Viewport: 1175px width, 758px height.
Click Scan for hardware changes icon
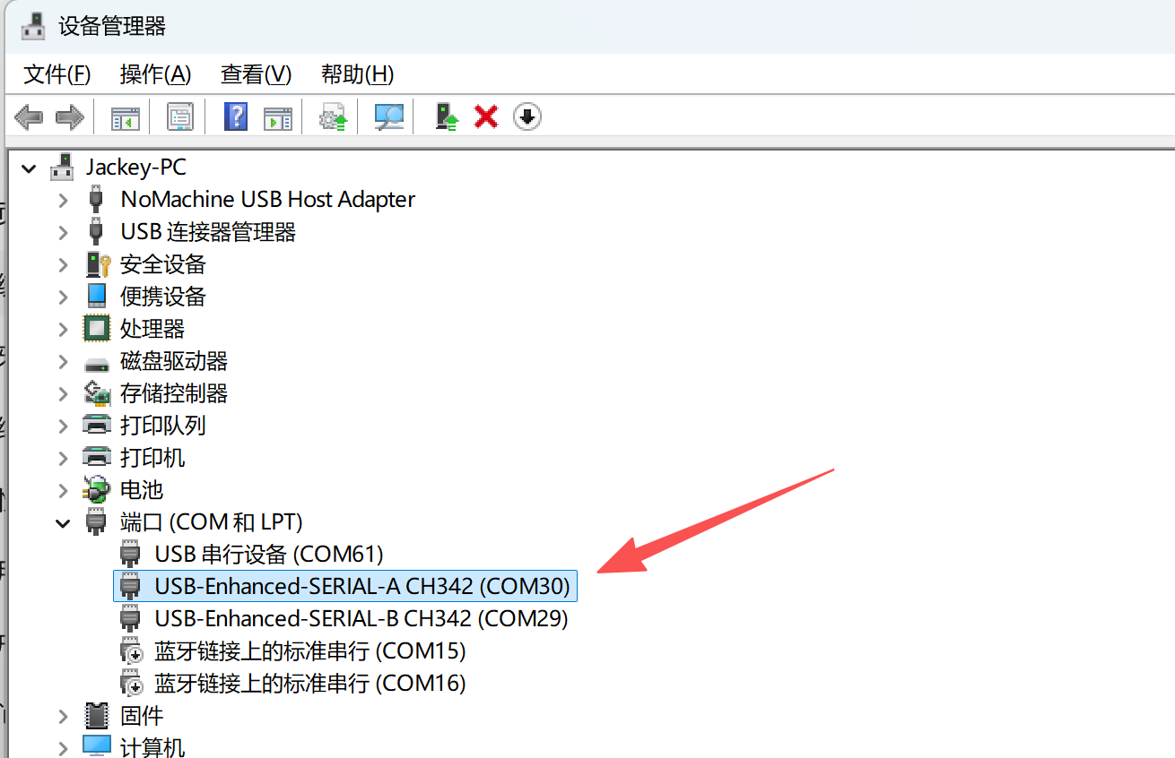click(388, 116)
